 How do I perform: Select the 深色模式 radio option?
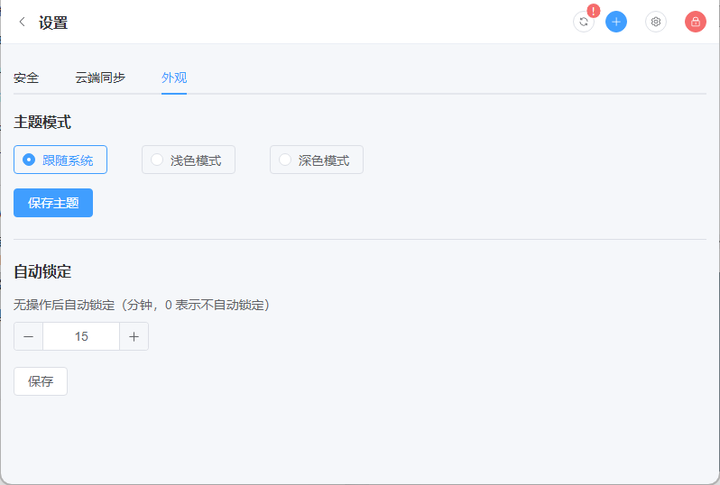point(317,160)
